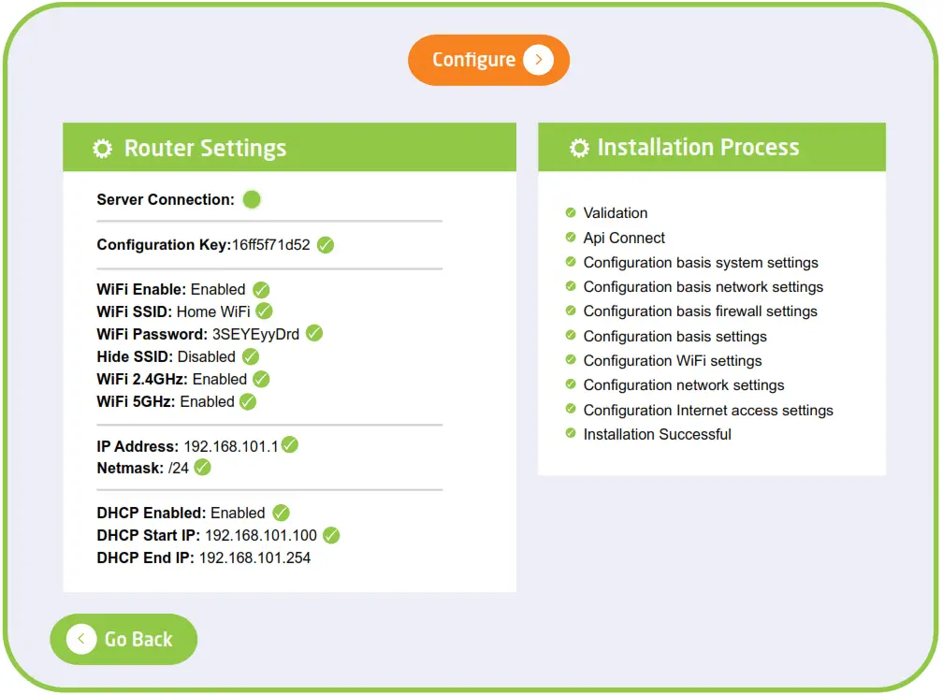The height and width of the screenshot is (695, 943).
Task: Click the checkmark beside IP Address 192.168.101.1
Action: click(x=289, y=445)
